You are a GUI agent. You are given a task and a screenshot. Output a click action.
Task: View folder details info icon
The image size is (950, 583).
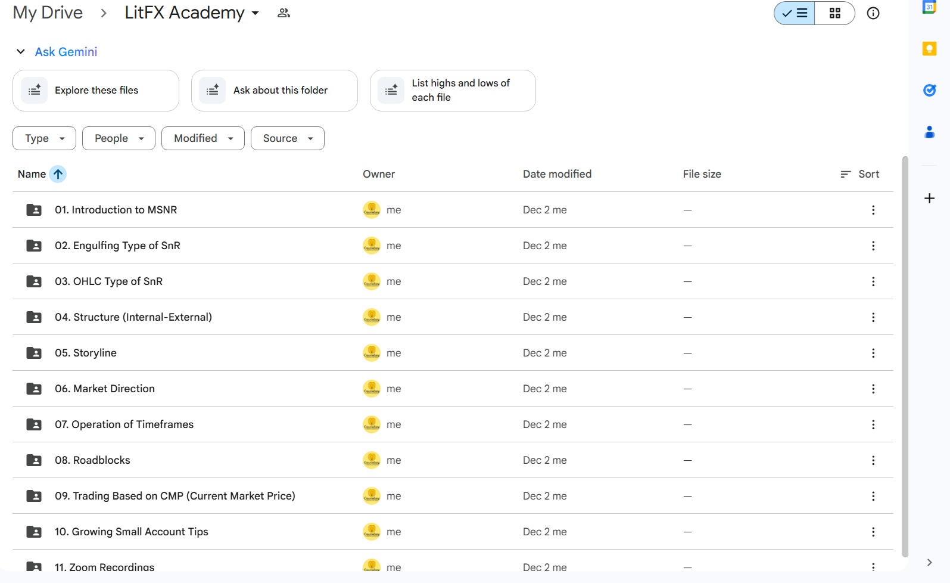873,13
